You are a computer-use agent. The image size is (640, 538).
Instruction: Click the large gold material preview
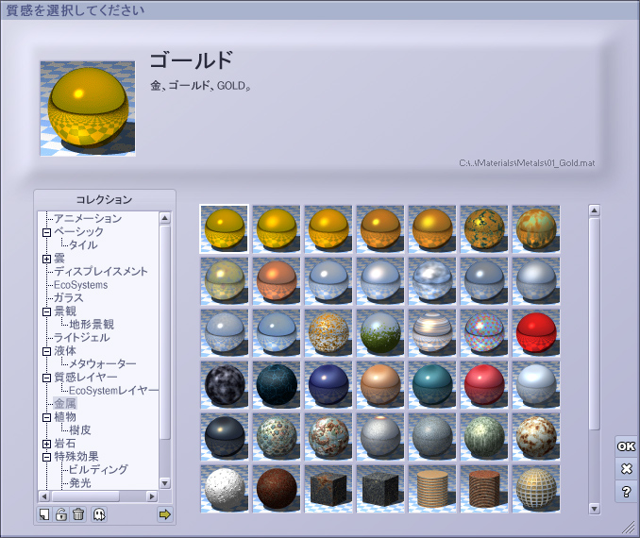(x=88, y=109)
